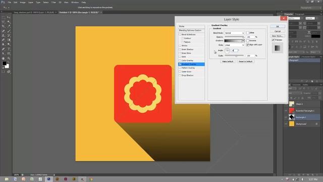Image resolution: width=323 pixels, height=182 pixels.
Task: Click Cancel in Layer Style dialog
Action: coord(278,31)
